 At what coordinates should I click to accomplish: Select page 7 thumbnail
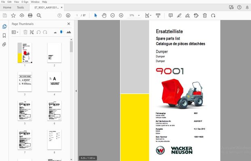coord(25,140)
